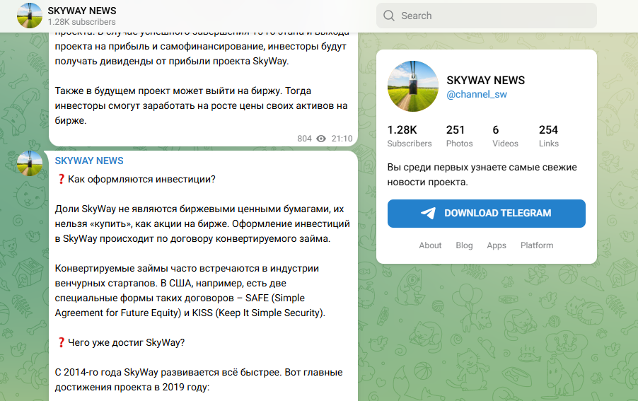Click the search magnifier icon

point(388,16)
